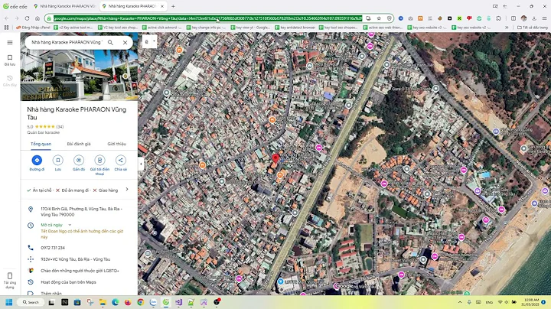Click plus code 933V+VC Vũng Tàu

(79, 259)
